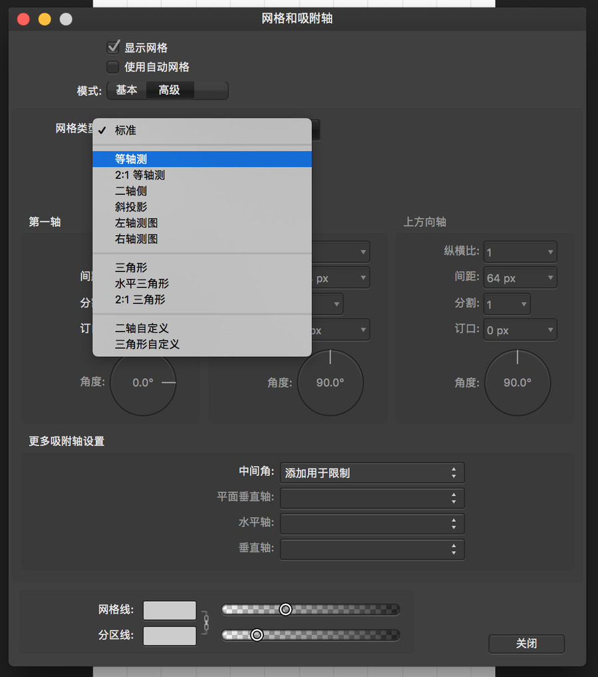Close the dialog with the red button
This screenshot has height=677, width=598.
tap(23, 19)
